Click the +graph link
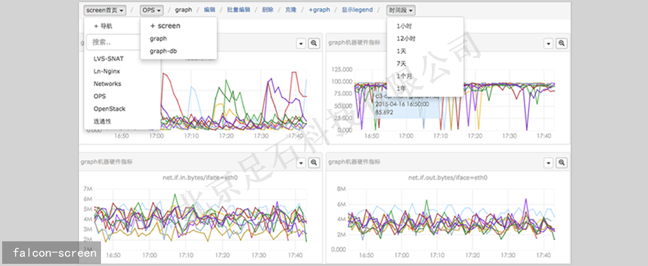The height and width of the screenshot is (266, 648). pyautogui.click(x=319, y=10)
